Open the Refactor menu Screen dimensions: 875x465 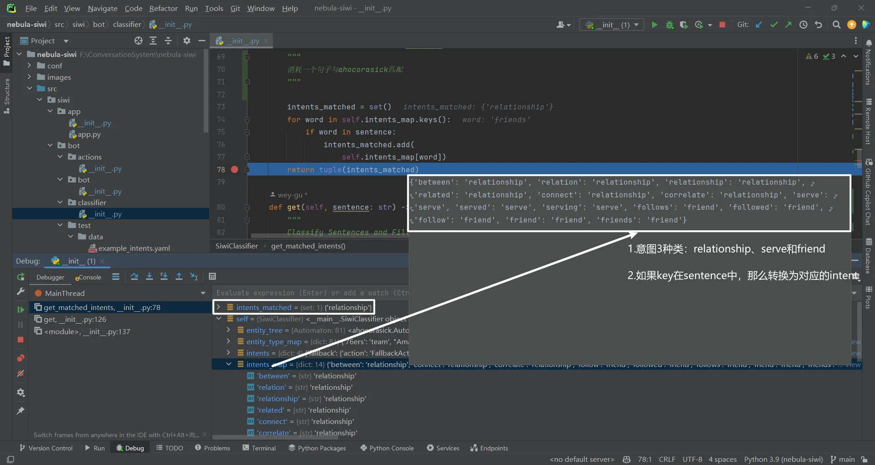163,8
